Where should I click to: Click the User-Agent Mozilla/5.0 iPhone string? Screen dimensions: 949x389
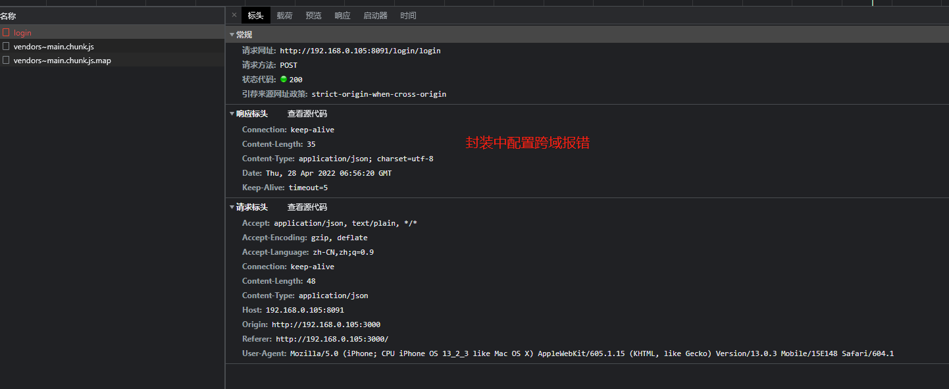click(592, 353)
